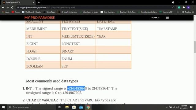Click the BOOLEAN table cell
The height and width of the screenshot is (110, 196).
43,65
